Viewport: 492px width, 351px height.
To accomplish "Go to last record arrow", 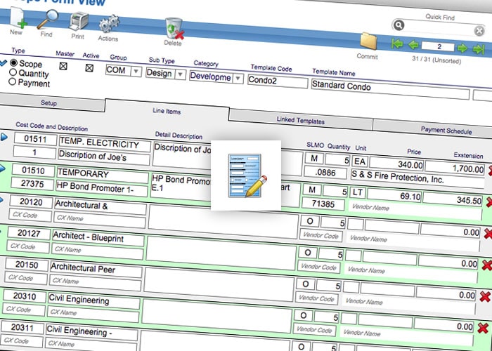I will (x=479, y=49).
